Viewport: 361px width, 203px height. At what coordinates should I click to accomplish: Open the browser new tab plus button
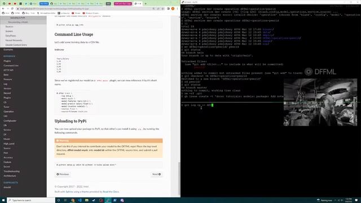point(146,4)
